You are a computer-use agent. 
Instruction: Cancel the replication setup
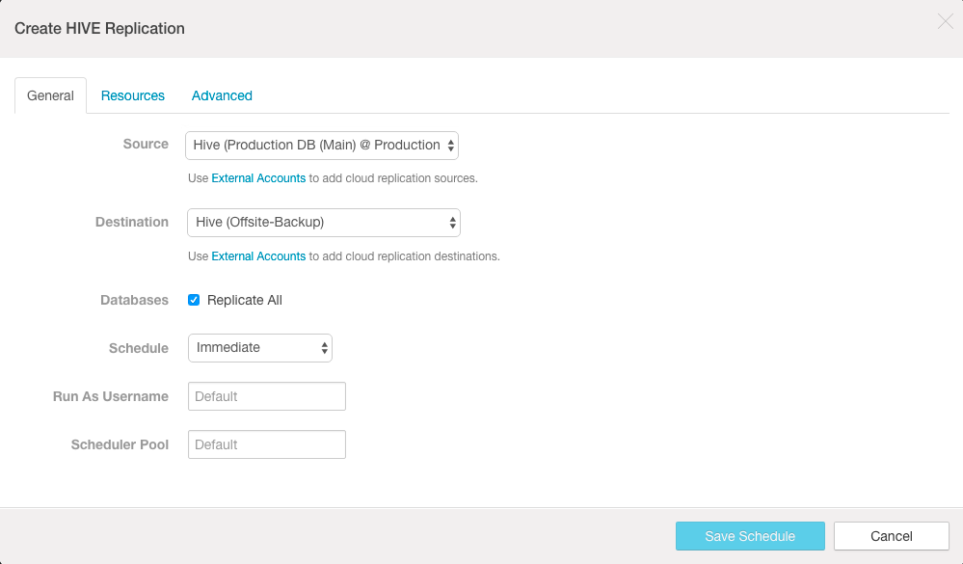point(891,536)
